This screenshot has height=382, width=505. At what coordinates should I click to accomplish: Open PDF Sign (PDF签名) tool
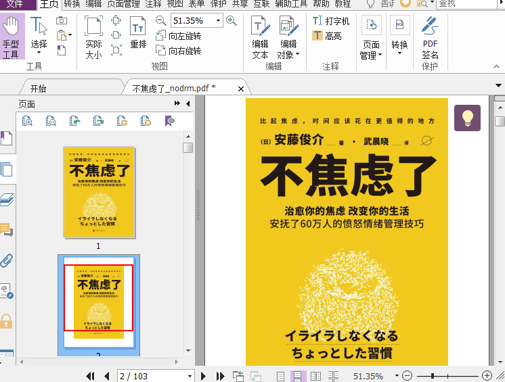(x=430, y=37)
